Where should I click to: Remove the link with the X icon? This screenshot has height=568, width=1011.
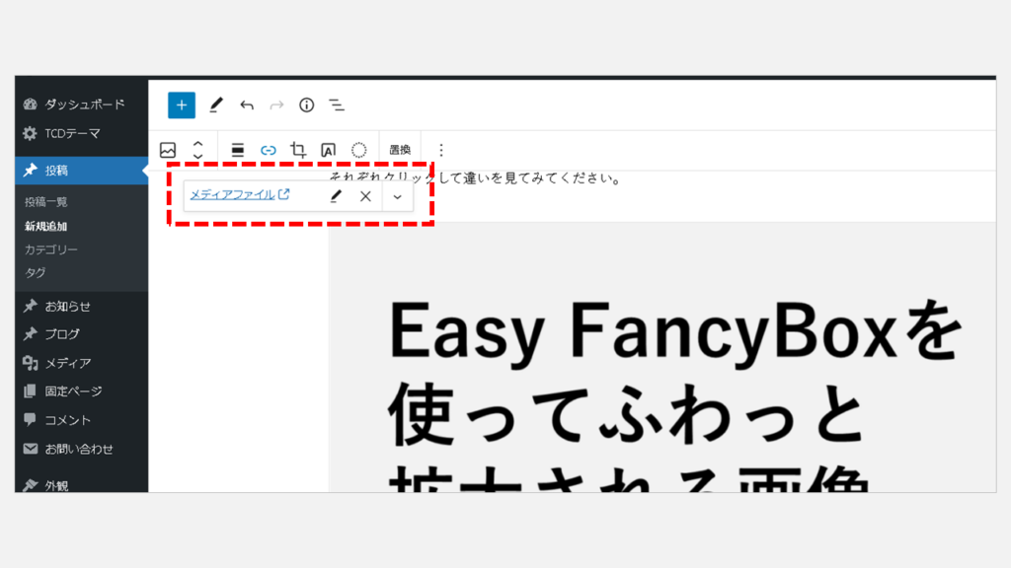[x=365, y=196]
